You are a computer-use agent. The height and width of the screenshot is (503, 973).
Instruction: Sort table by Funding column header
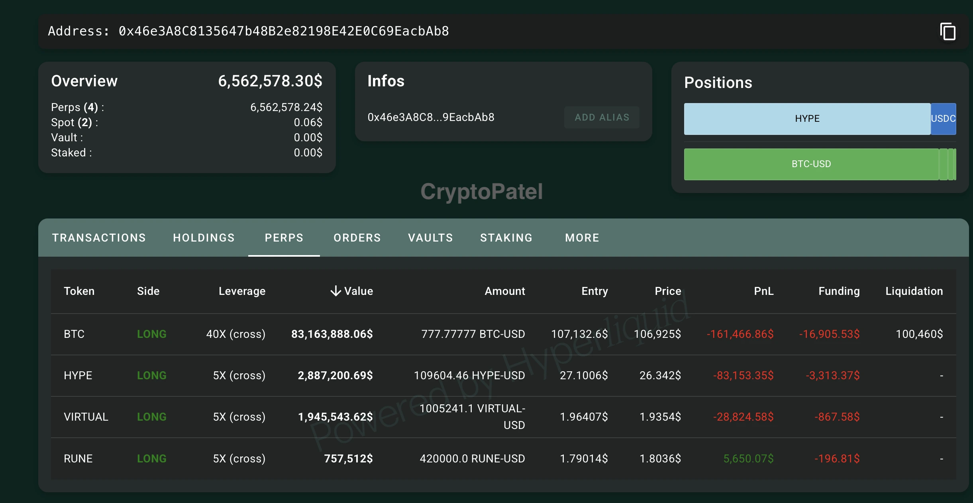pos(839,291)
